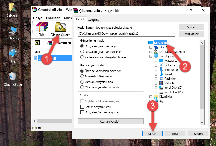Expand the OneDrive tree node
This screenshot has width=216, height=146.
(151, 47)
